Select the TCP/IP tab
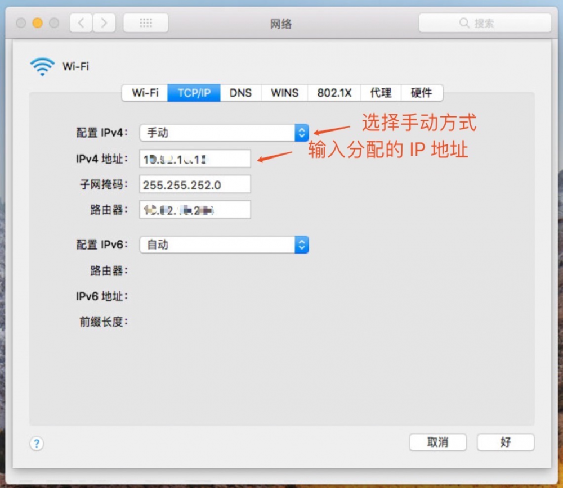This screenshot has height=488, width=563. click(194, 93)
